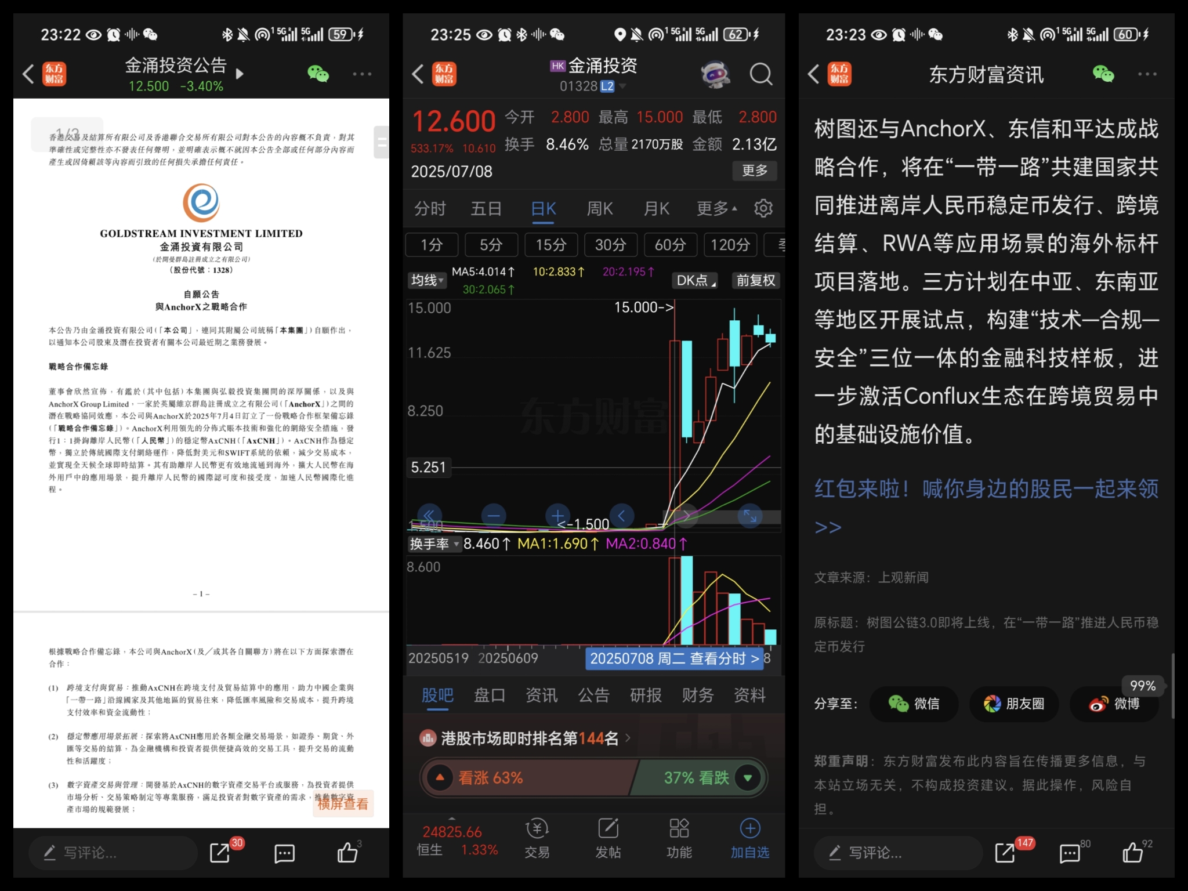
Task: Open 前复权 adjustment dropdown
Action: [756, 281]
